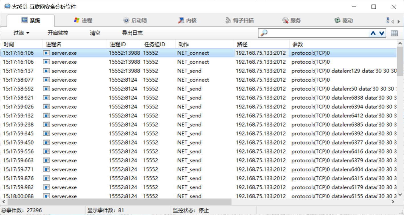The width and height of the screenshot is (404, 215).
Task: Click the 监控状态：停止 status entry
Action: tap(191, 210)
